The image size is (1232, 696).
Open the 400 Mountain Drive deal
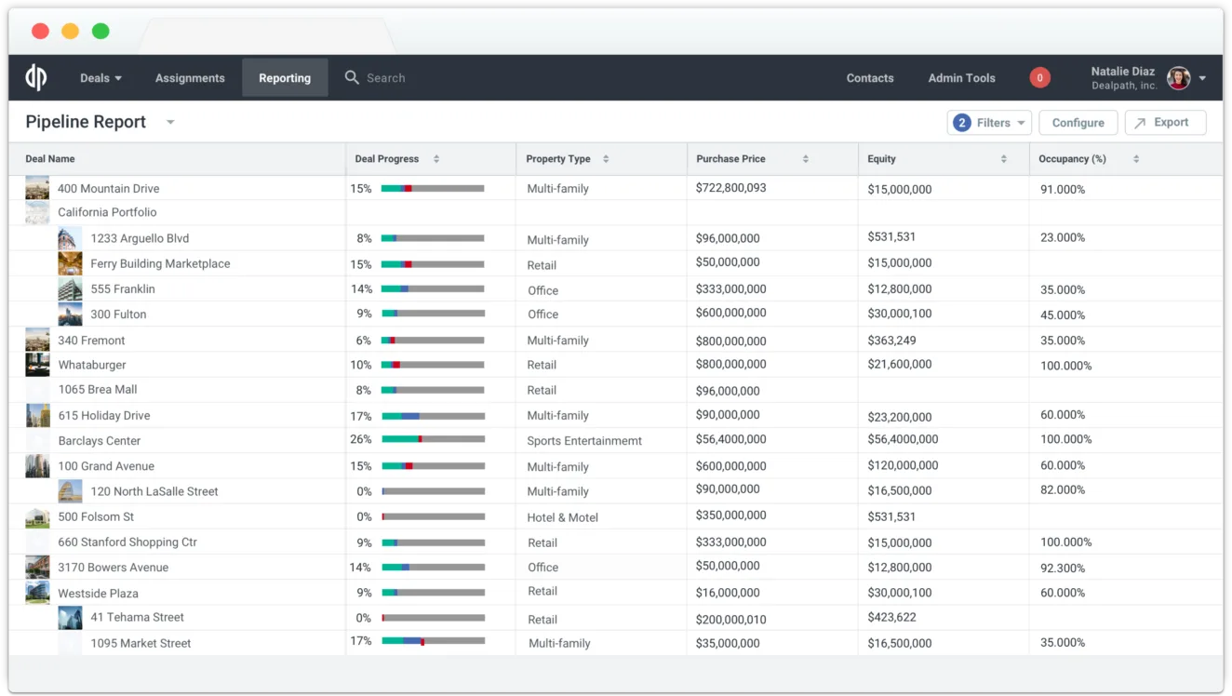click(x=109, y=188)
